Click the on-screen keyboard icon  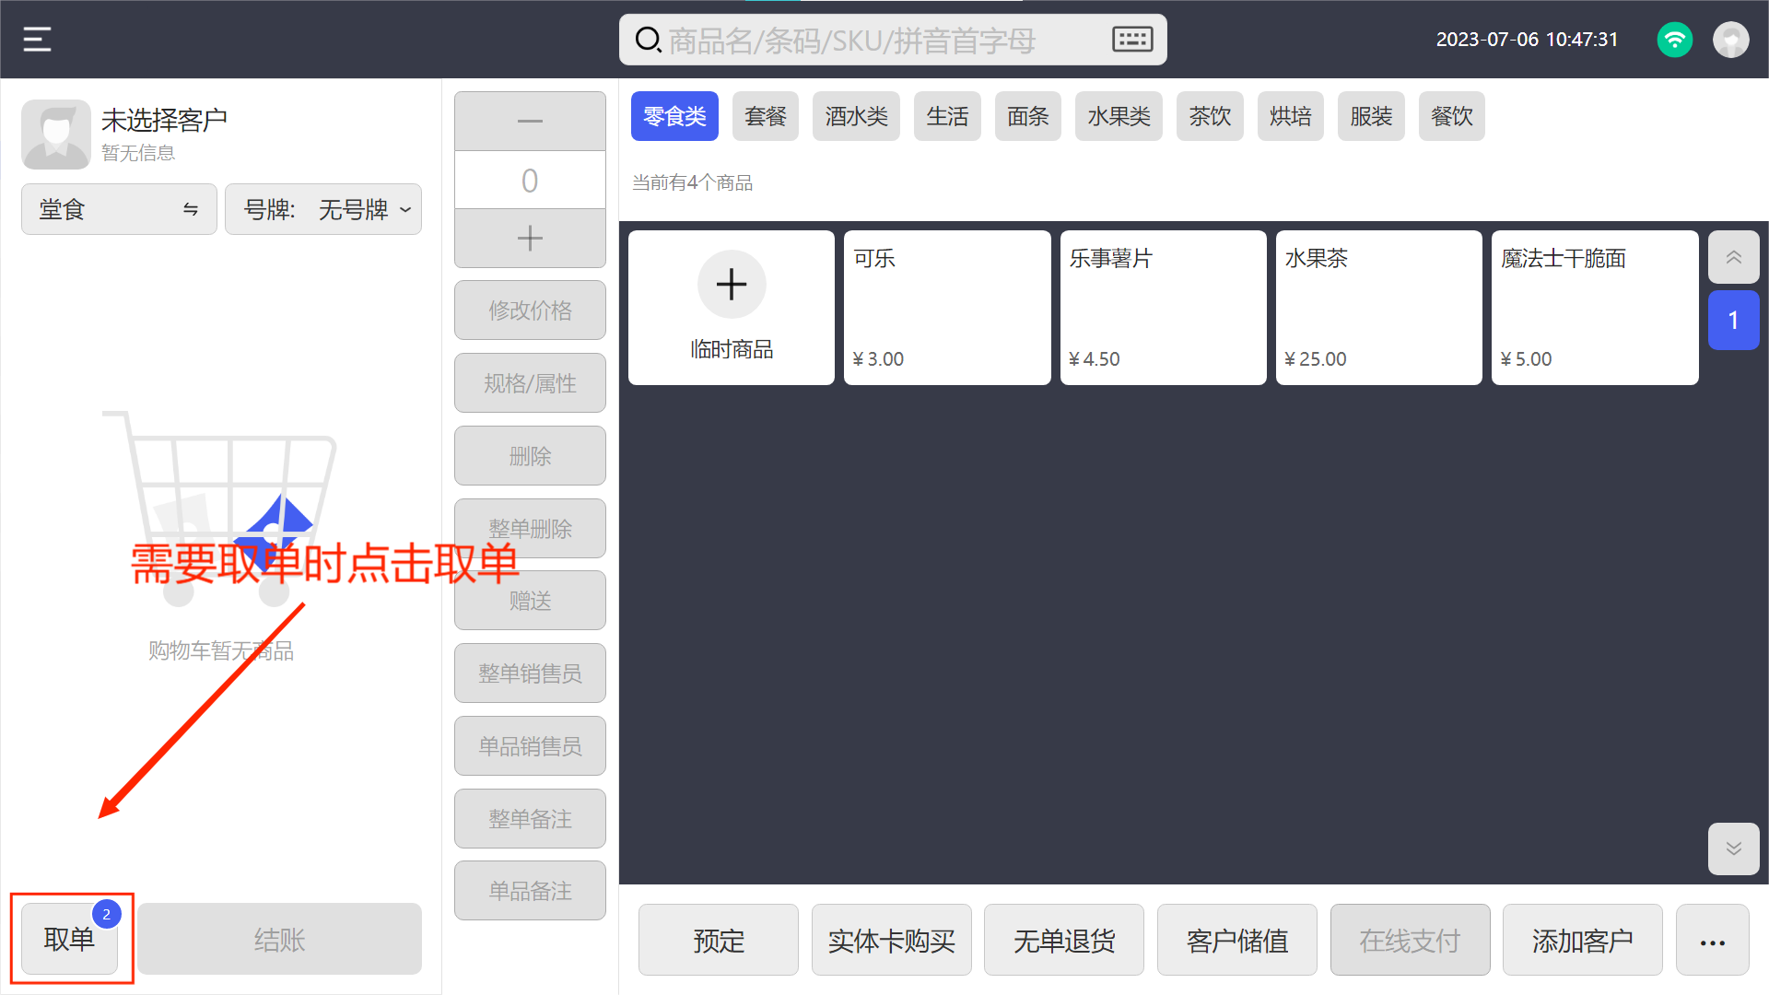(1132, 40)
